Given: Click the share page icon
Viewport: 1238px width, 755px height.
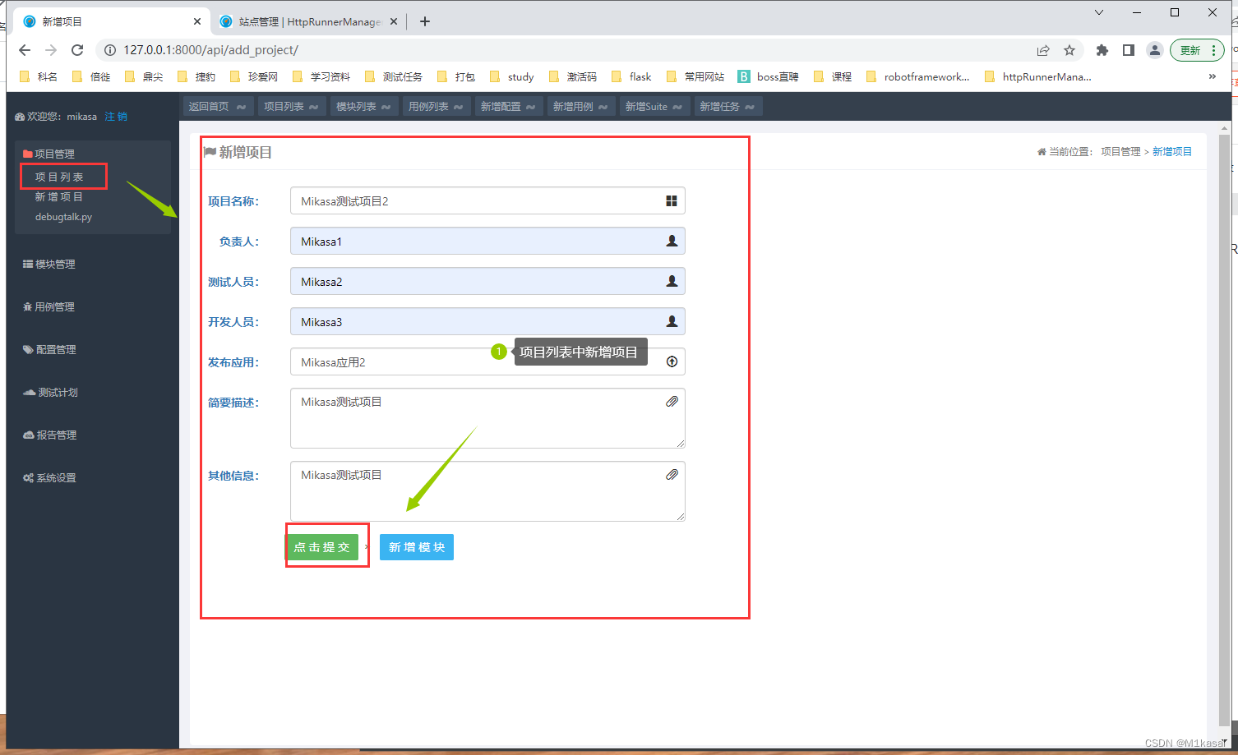Looking at the screenshot, I should pos(1043,50).
